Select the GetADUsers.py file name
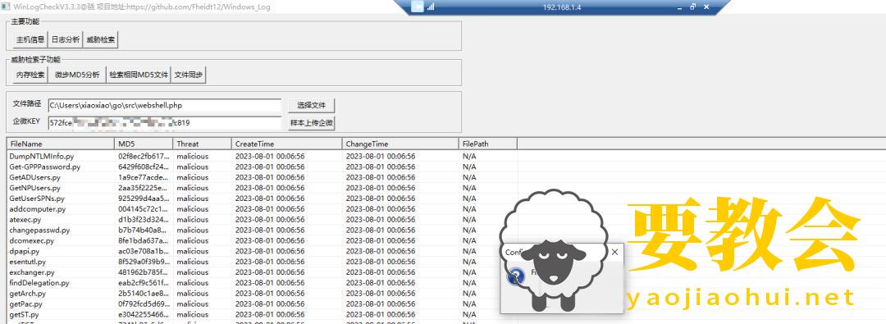 (34, 177)
